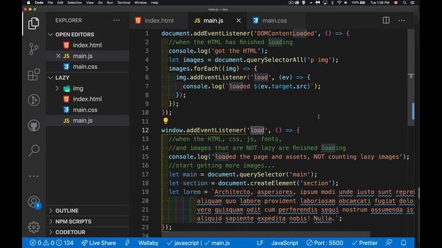Open the Terminal menu
This screenshot has width=442, height=248.
point(124,3)
